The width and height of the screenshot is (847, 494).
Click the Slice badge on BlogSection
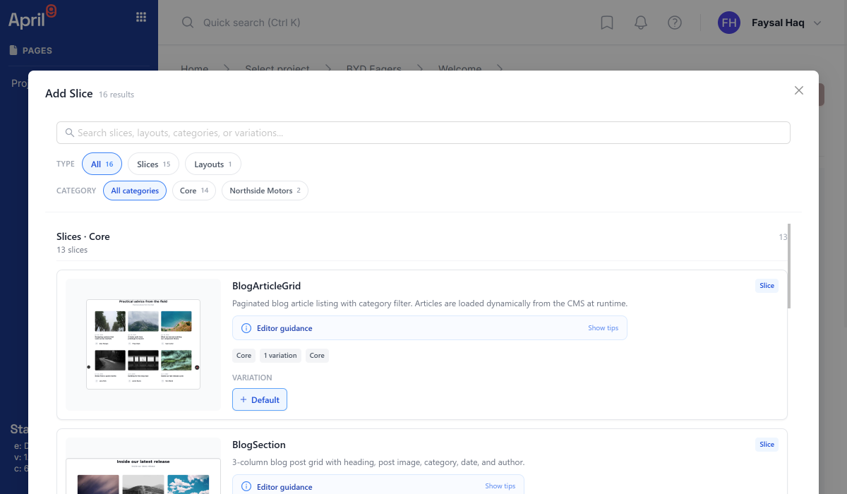[x=767, y=445]
